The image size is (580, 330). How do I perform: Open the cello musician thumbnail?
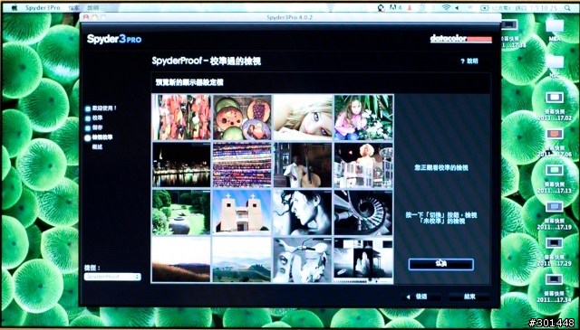point(303,165)
